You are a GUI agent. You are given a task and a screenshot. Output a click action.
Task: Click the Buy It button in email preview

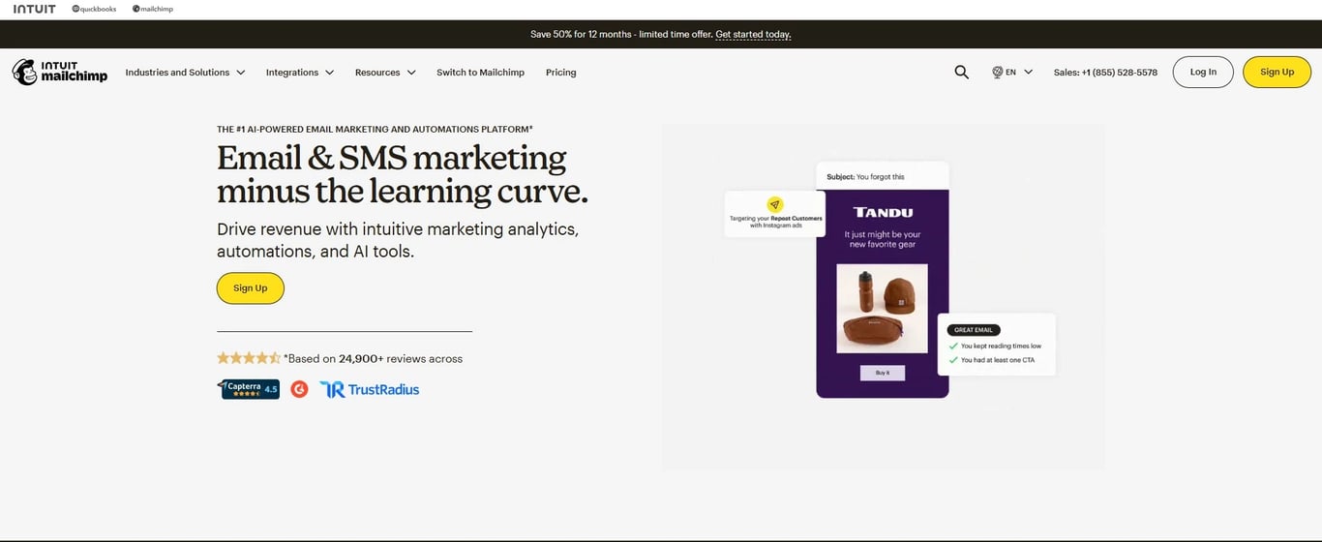coord(882,373)
